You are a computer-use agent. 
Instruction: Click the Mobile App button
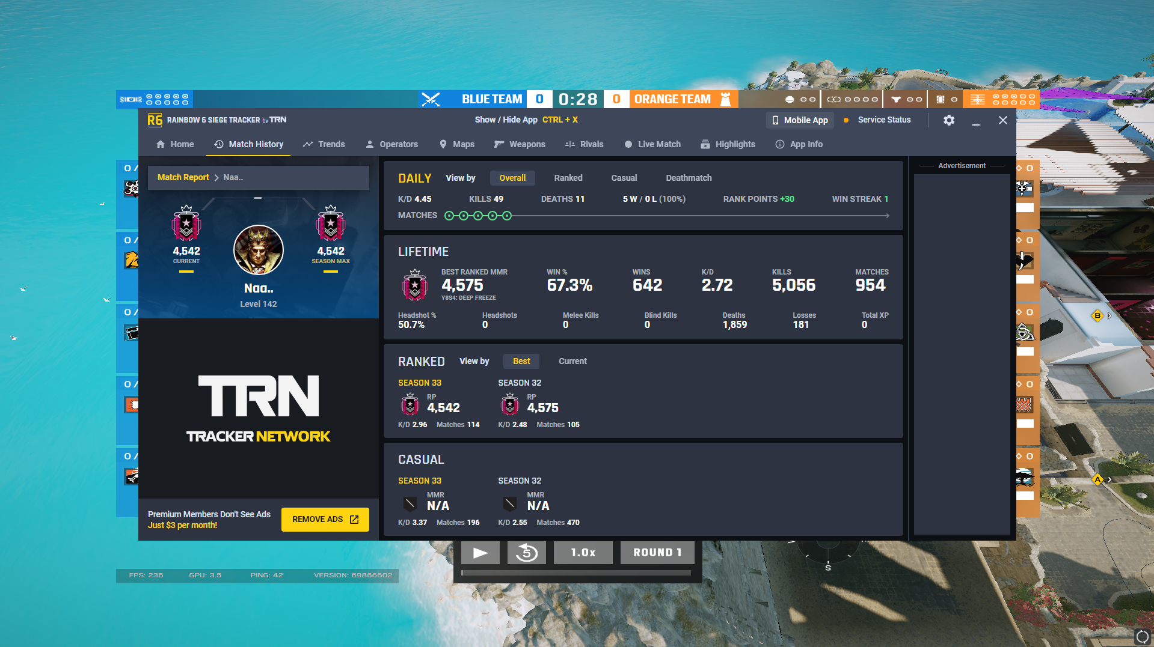(800, 120)
